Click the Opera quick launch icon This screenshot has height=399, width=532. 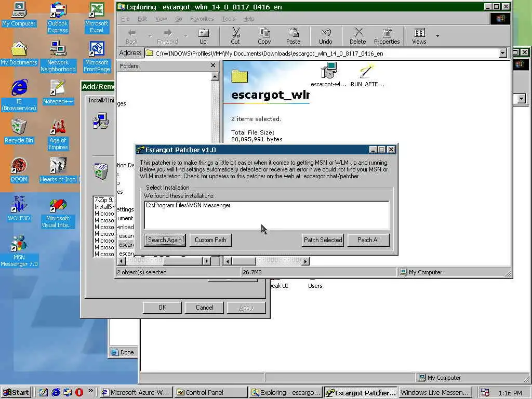coord(79,392)
